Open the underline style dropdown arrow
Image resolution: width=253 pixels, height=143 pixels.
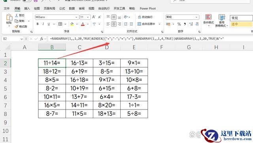point(54,24)
